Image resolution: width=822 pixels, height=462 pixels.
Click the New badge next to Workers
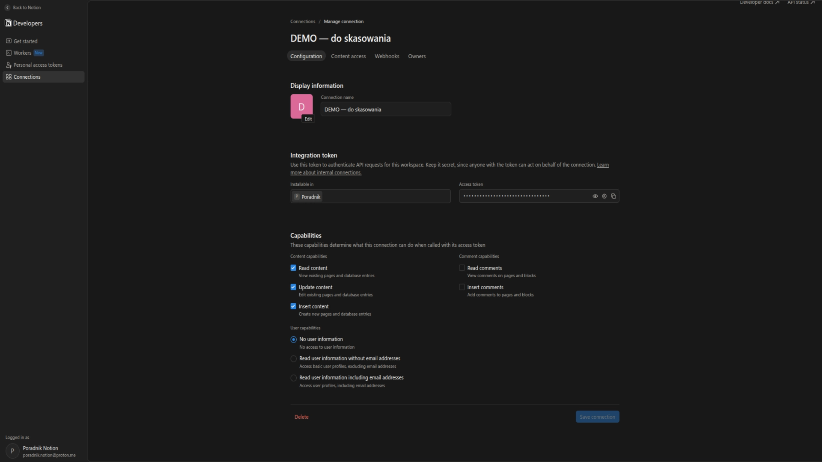pos(39,53)
